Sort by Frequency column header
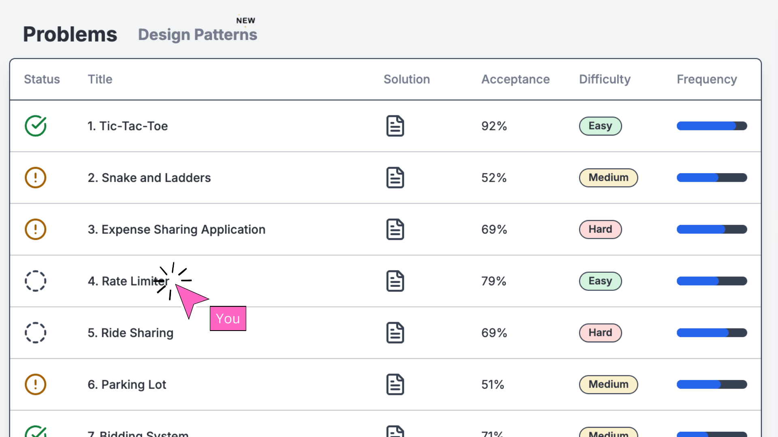The image size is (778, 437). coord(707,79)
